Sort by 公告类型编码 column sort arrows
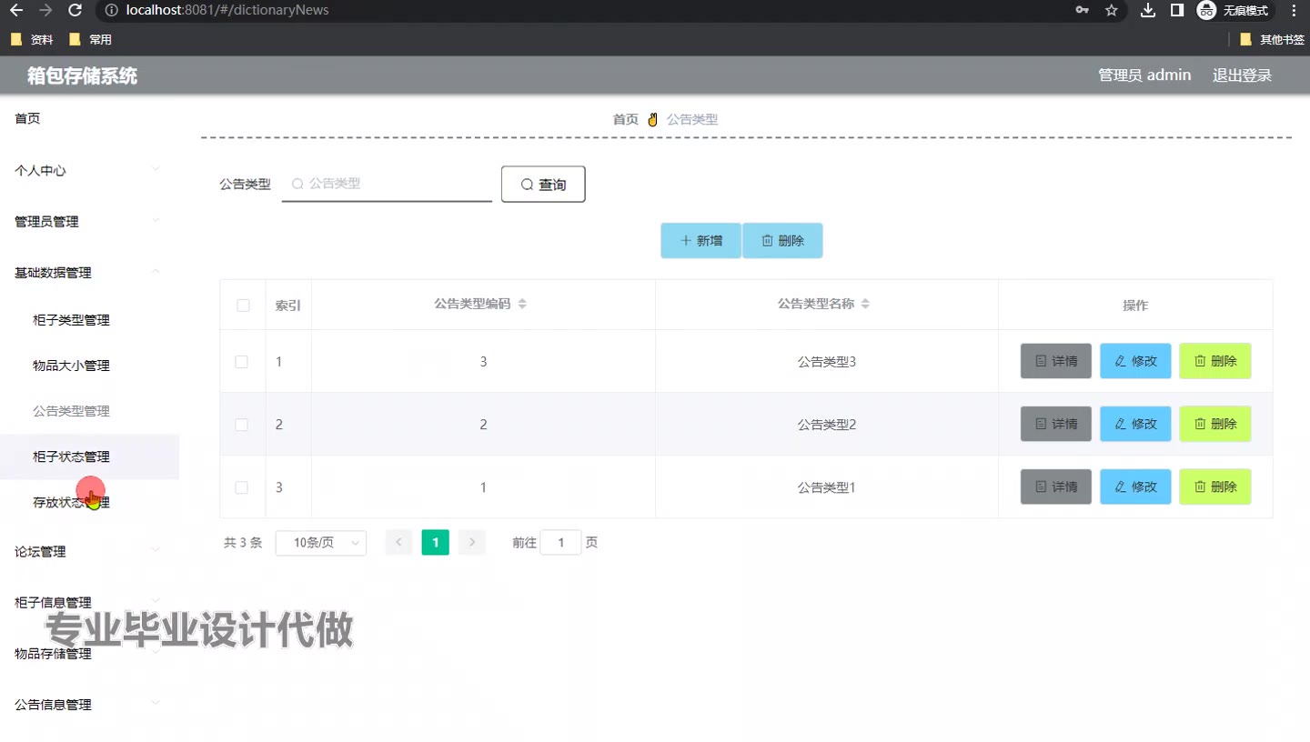Viewport: 1310px width, 742px height. 522,305
